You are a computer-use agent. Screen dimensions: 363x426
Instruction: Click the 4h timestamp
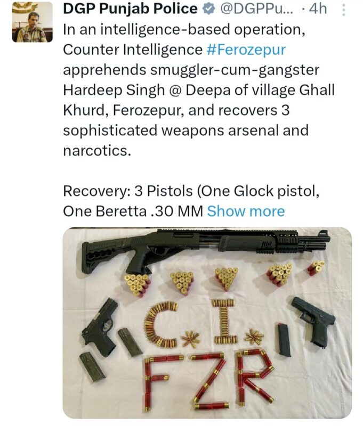[x=318, y=9]
